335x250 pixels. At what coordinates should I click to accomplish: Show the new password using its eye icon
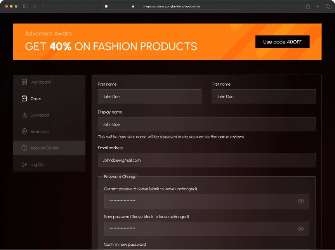pos(301,229)
